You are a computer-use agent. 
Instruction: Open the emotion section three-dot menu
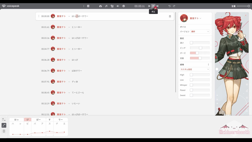208,65
